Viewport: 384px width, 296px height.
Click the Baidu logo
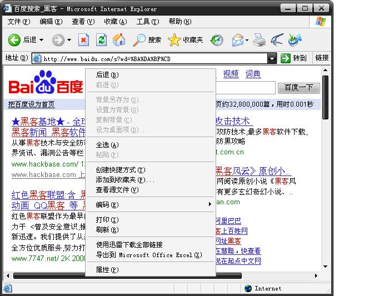46,82
